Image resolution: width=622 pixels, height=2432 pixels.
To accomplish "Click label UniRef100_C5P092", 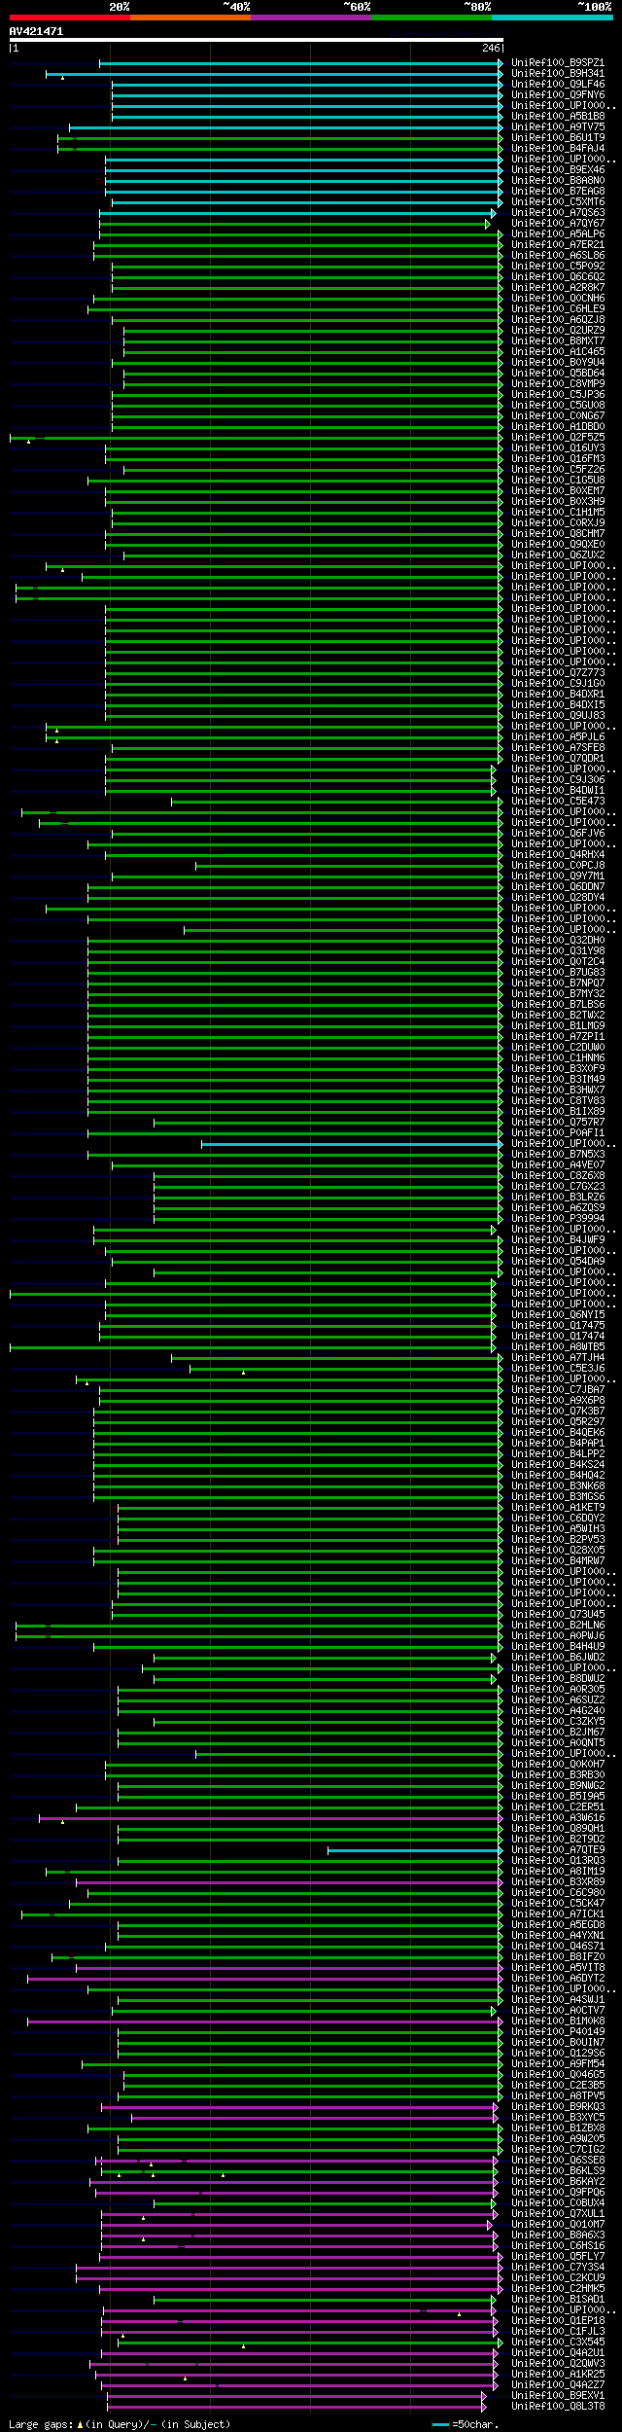I will point(558,267).
